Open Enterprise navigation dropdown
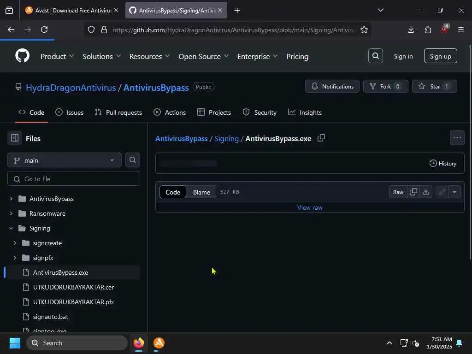 coord(257,56)
